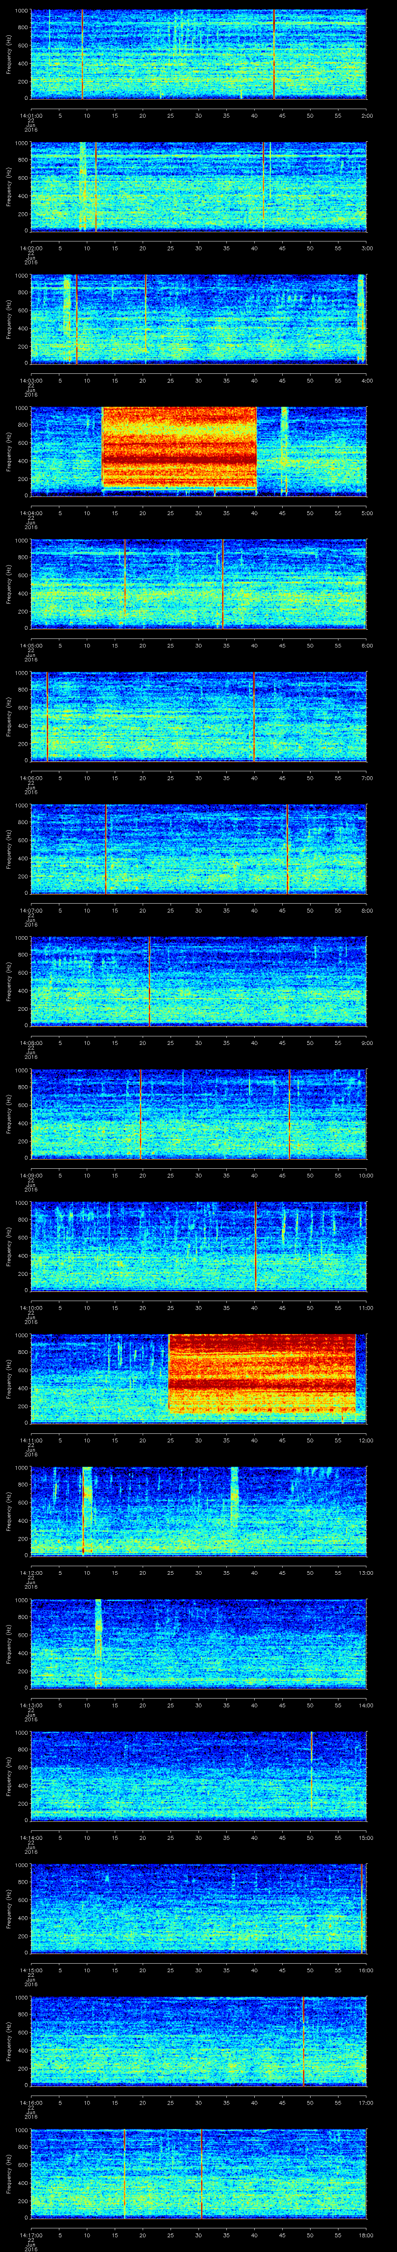Click the large red noise block in the 14:04:00 spectrogram
The width and height of the screenshot is (397, 2252).
(x=180, y=448)
